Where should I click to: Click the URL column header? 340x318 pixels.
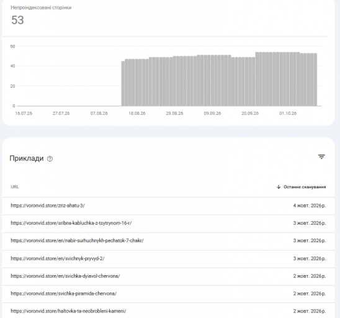click(15, 187)
